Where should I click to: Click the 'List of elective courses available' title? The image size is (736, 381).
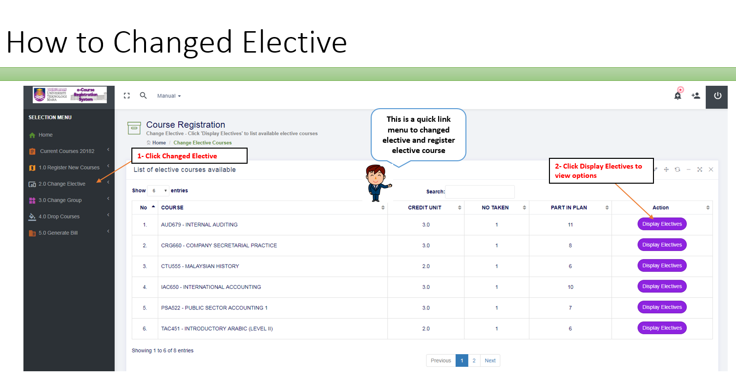tap(185, 170)
